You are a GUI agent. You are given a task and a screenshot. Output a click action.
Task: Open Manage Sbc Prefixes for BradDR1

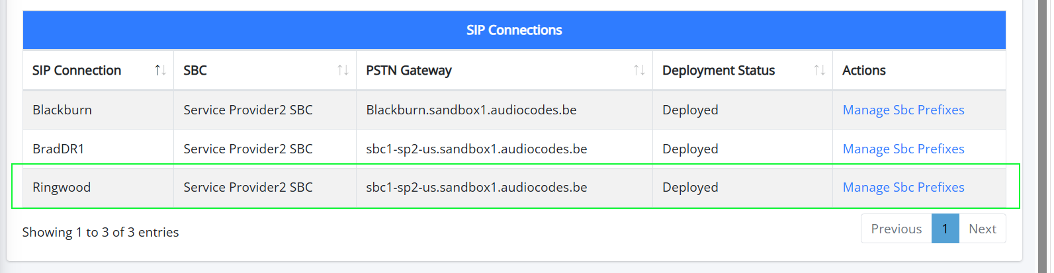903,149
